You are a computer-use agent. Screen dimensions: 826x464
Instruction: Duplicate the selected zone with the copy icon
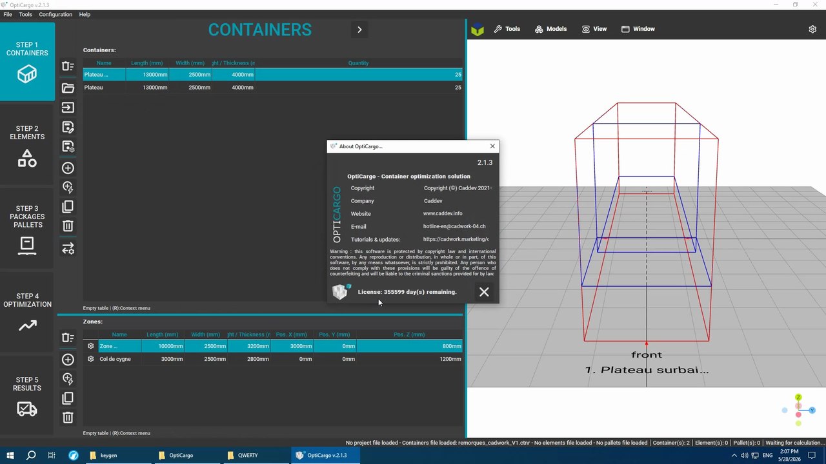[x=68, y=398]
